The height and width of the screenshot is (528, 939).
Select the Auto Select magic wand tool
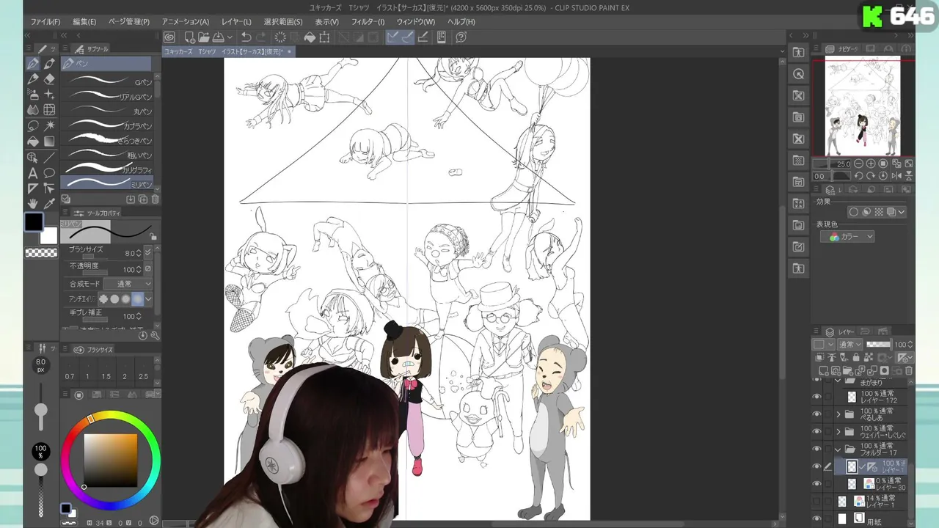[x=49, y=125]
